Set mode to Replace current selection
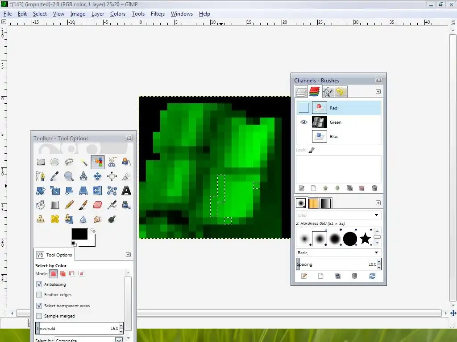This screenshot has width=457, height=342. (x=53, y=274)
